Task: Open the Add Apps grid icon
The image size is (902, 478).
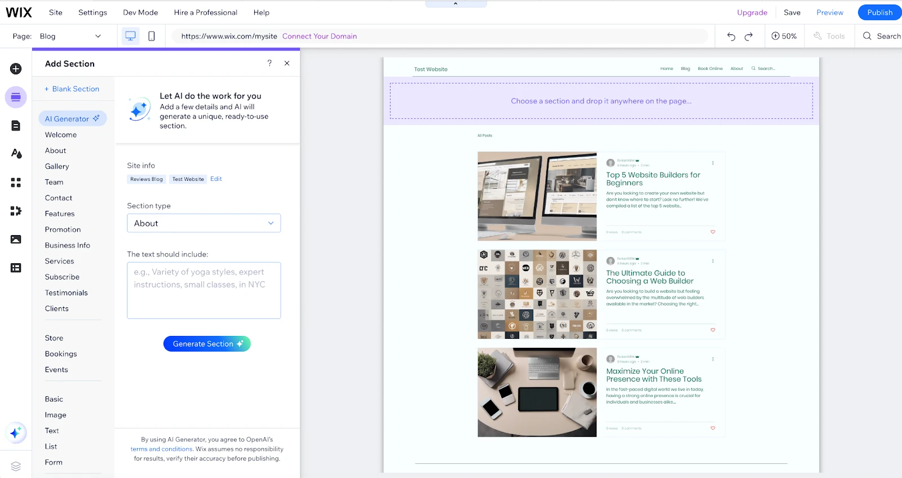Action: tap(16, 183)
